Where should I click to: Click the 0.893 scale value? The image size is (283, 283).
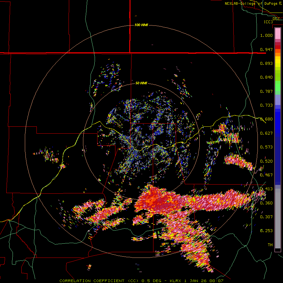coord(266,63)
